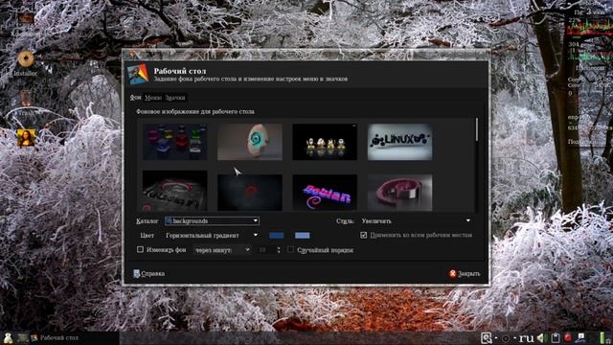Switch to the Значки tab
The height and width of the screenshot is (345, 613).
coord(174,98)
